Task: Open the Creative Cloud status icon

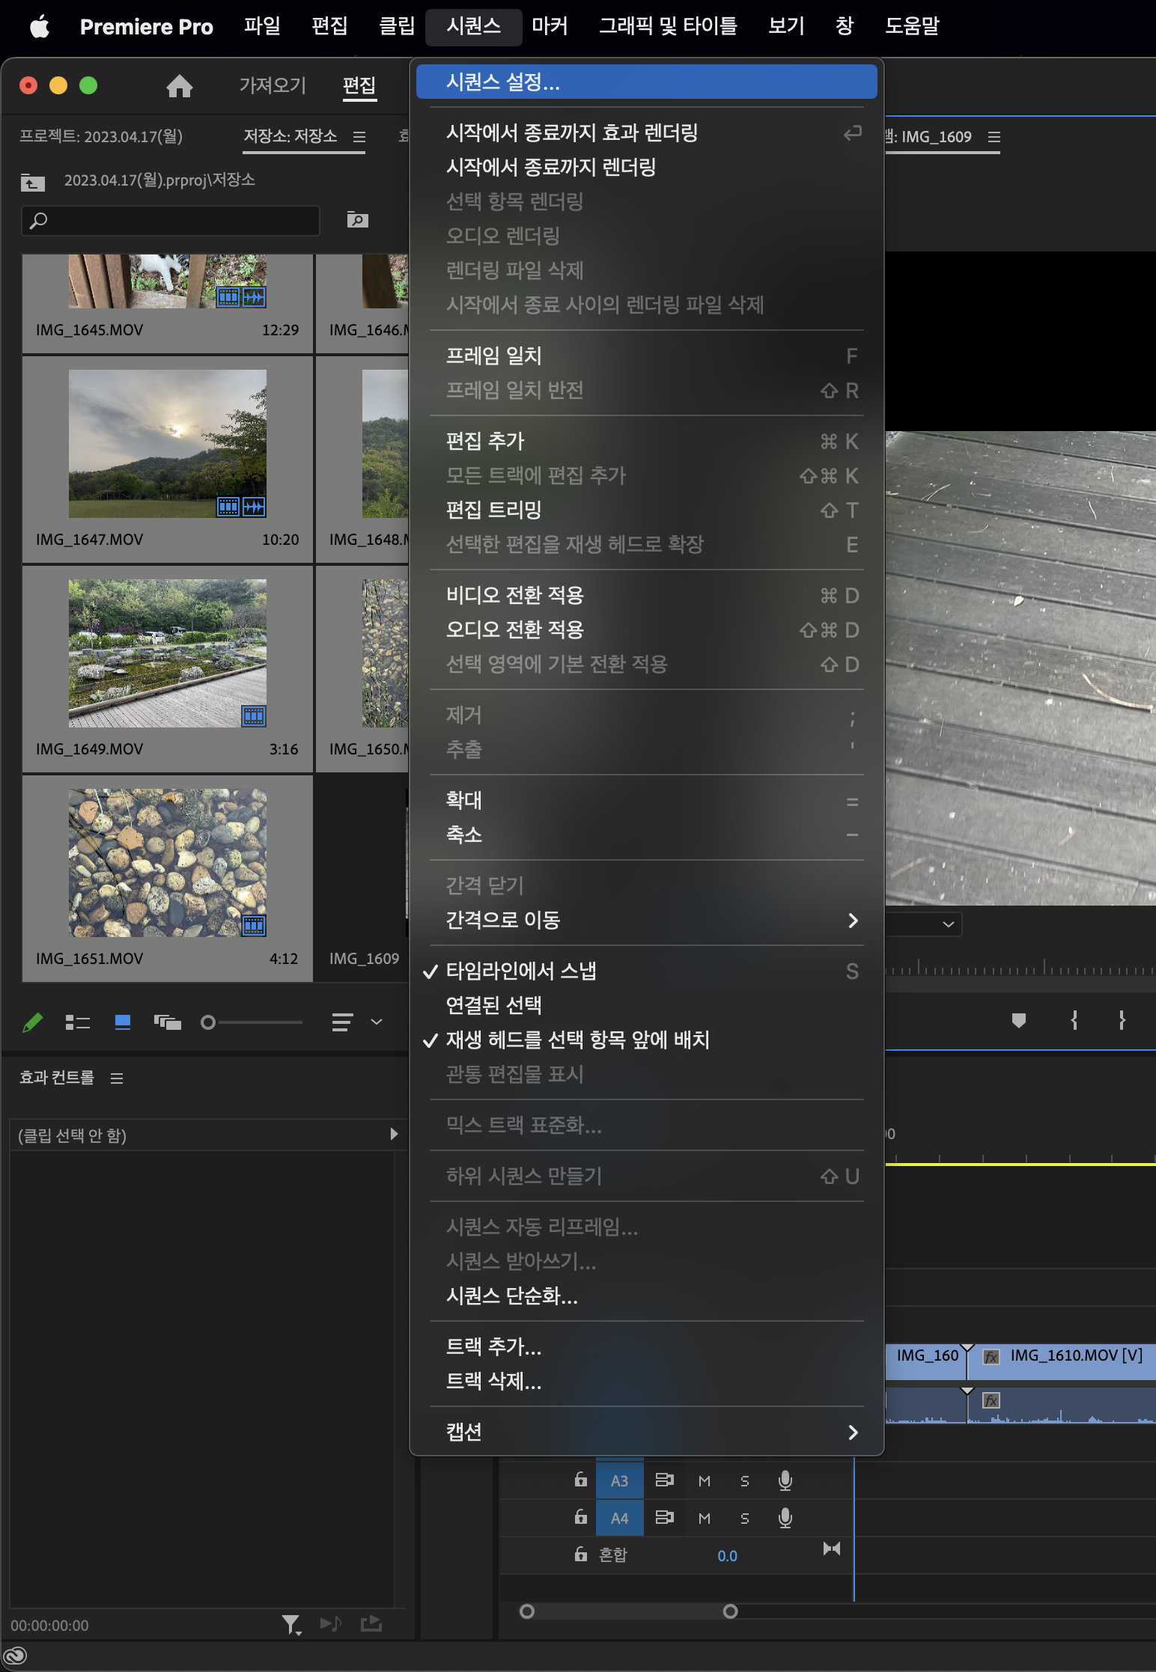Action: click(x=15, y=1656)
